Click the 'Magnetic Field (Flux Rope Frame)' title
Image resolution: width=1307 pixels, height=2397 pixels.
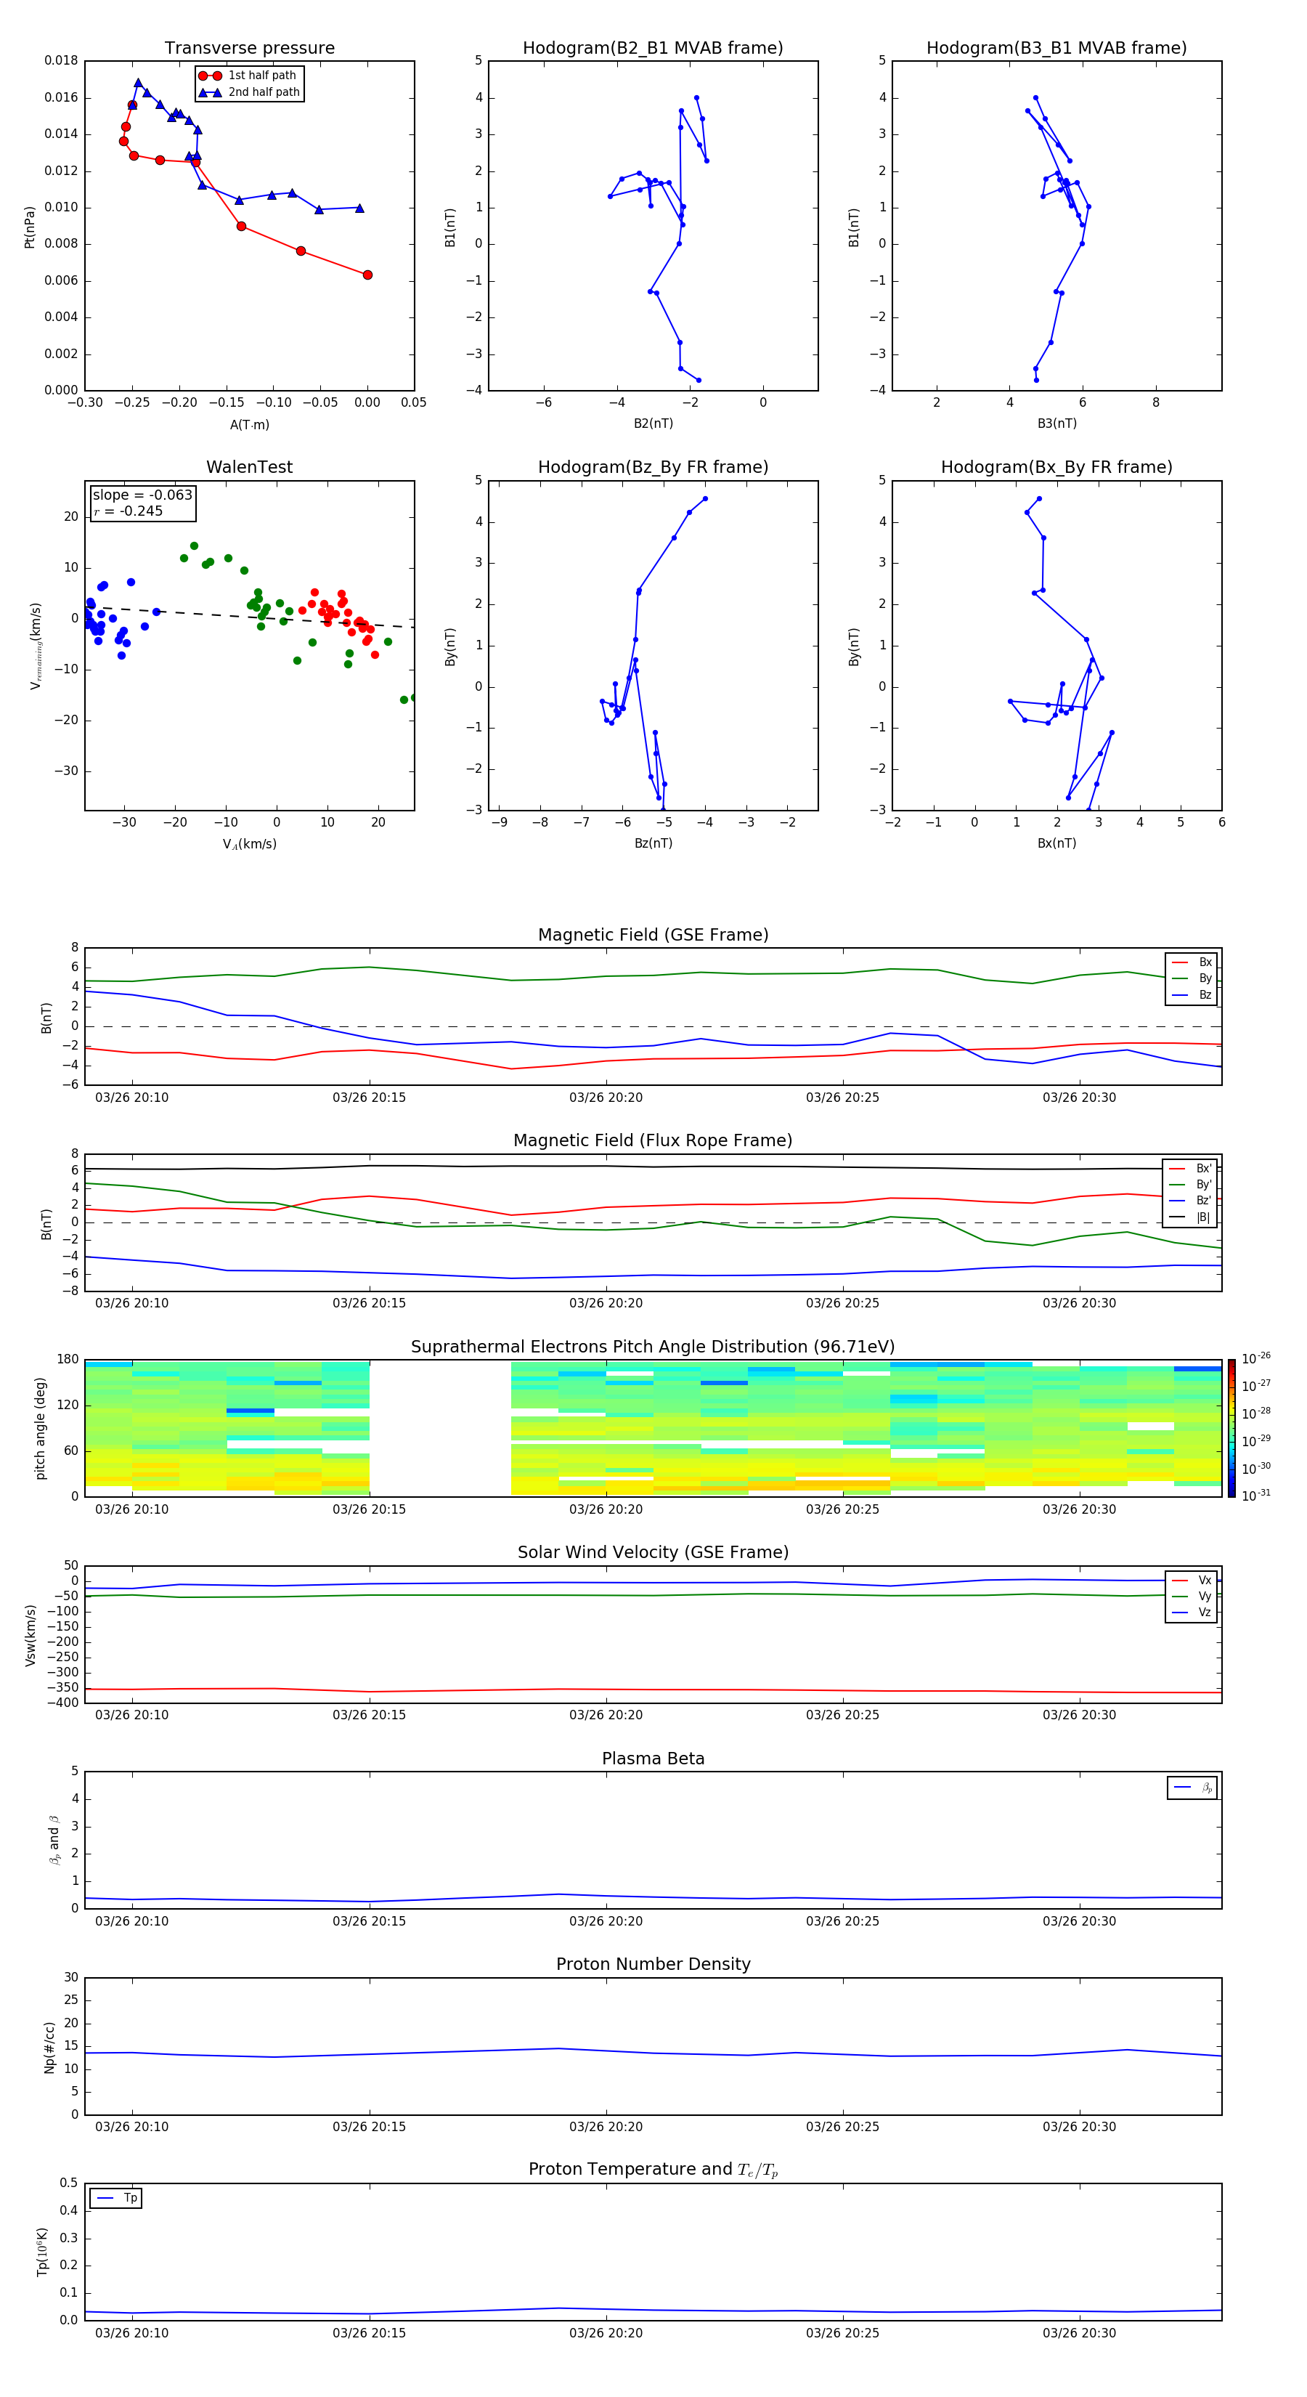coord(653,1141)
